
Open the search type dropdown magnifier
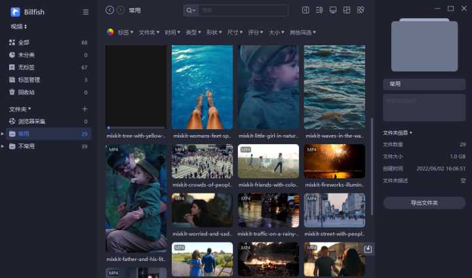(191, 10)
